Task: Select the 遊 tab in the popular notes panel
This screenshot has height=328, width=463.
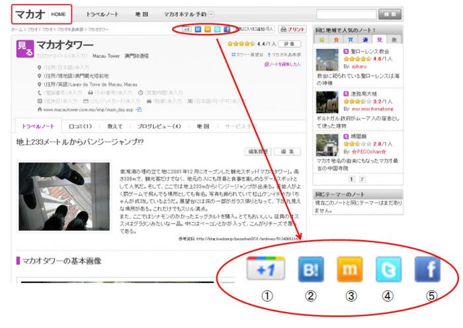Action: (x=365, y=40)
